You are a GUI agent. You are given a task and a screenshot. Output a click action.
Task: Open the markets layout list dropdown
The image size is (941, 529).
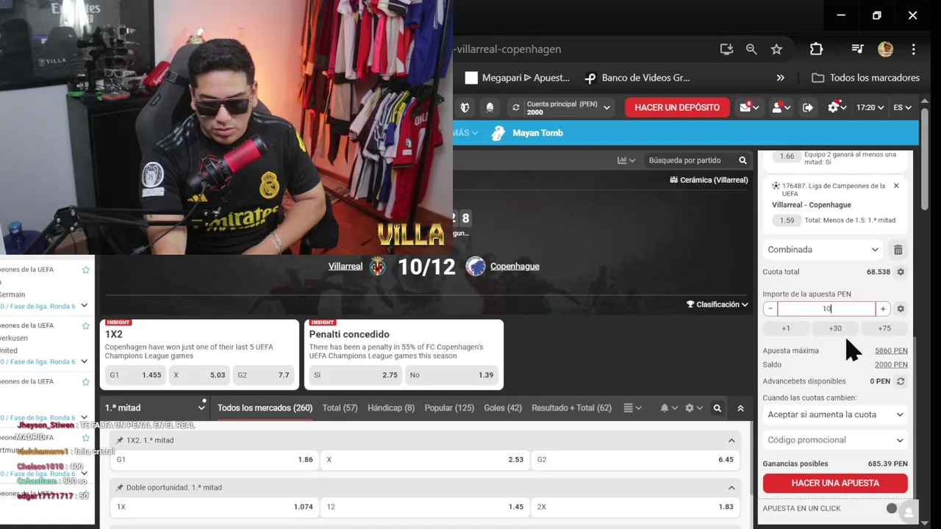(632, 408)
